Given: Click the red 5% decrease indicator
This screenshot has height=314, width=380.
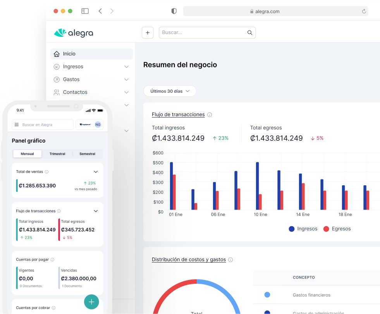Looking at the screenshot, I should pos(317,138).
